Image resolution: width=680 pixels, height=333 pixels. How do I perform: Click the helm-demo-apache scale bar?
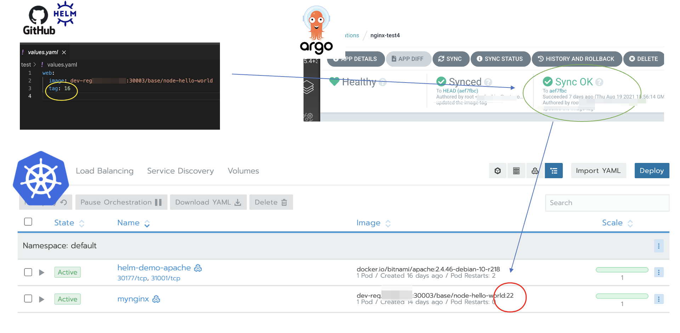pyautogui.click(x=622, y=270)
